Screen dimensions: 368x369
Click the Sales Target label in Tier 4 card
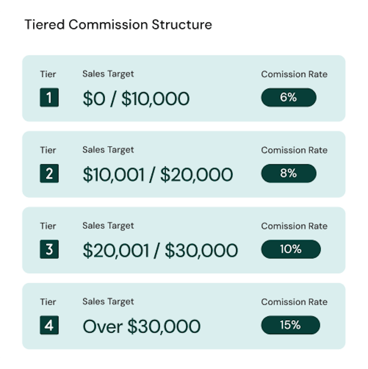[108, 302]
